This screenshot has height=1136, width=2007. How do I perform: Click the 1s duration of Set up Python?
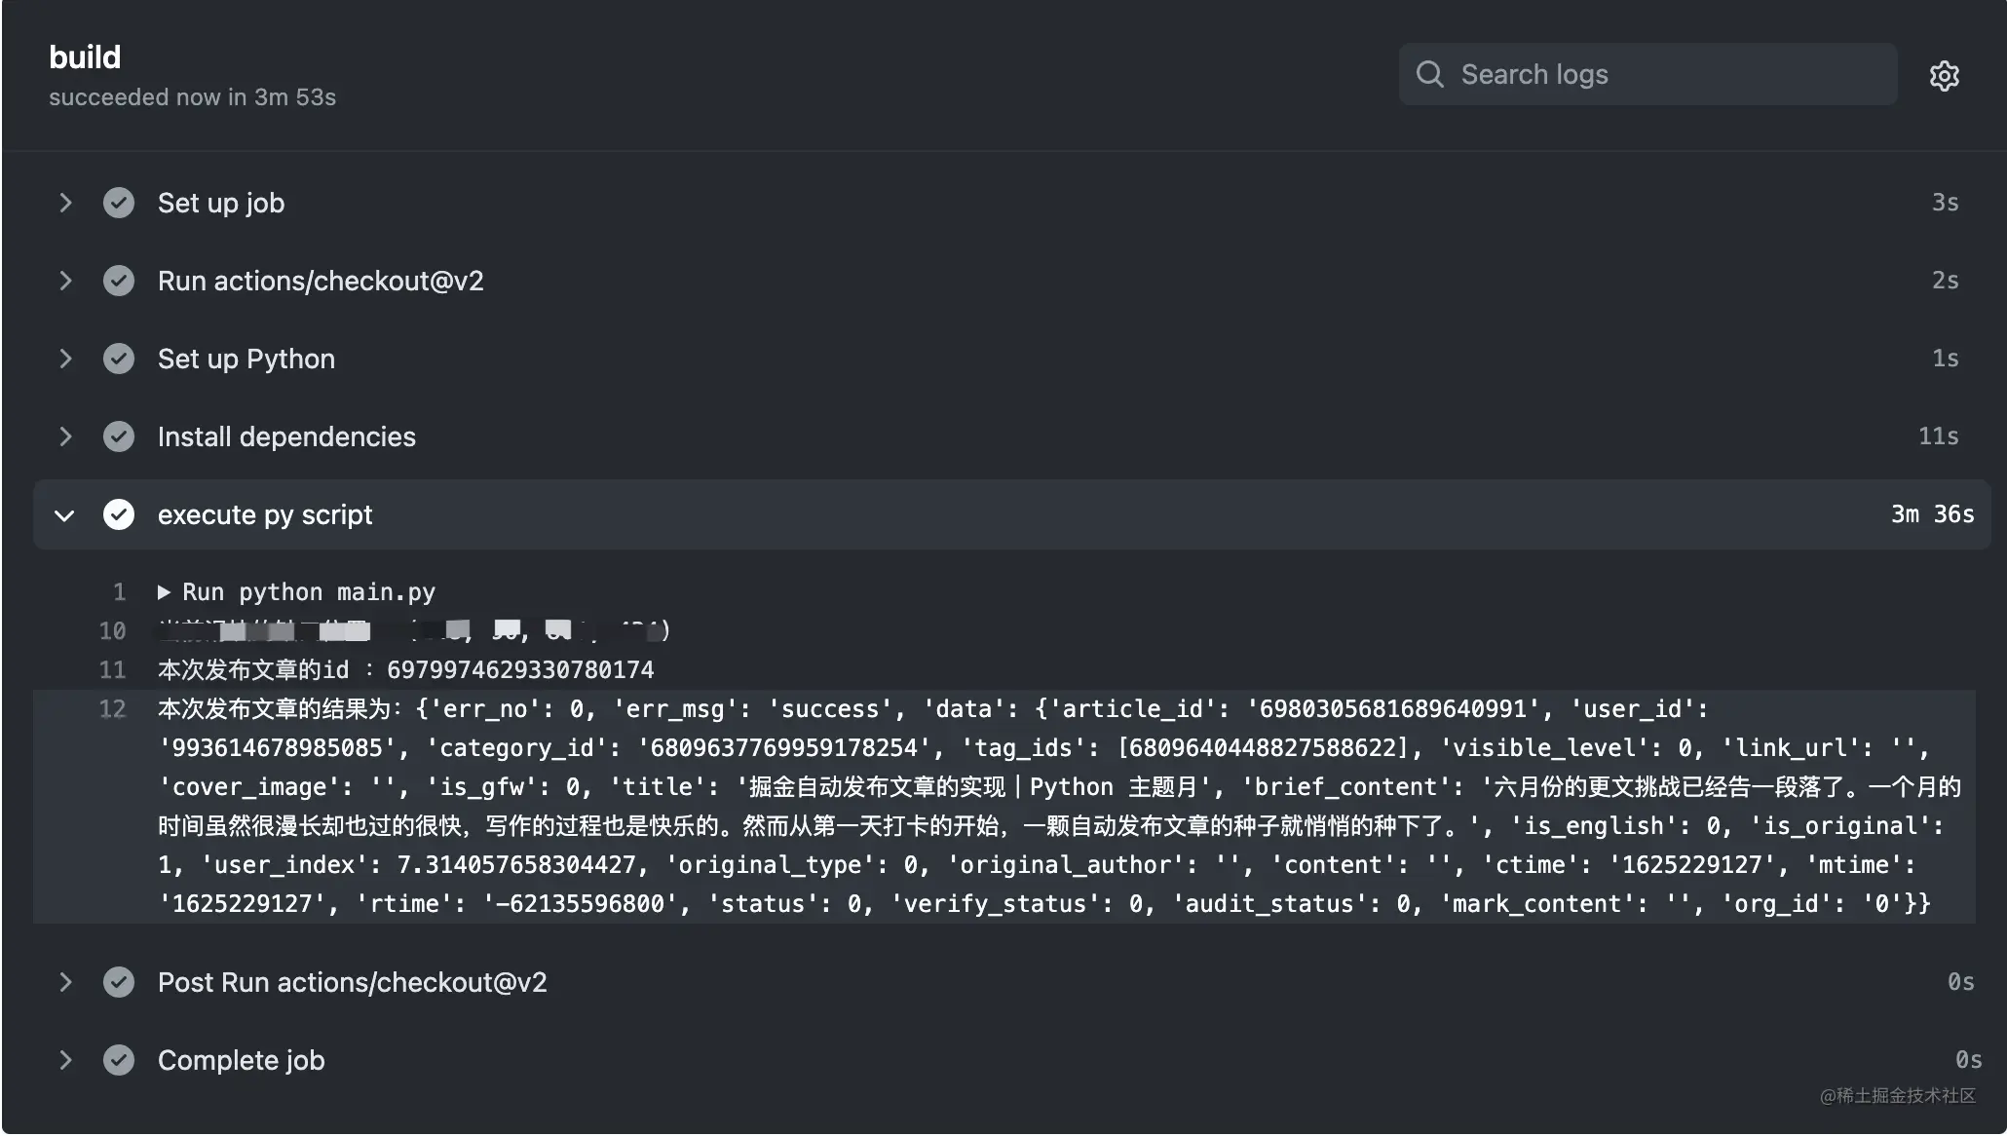pos(1945,359)
